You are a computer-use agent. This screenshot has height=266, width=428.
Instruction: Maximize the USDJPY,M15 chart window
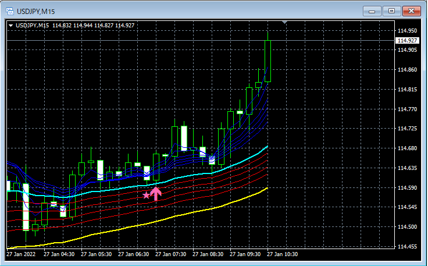coord(391,11)
